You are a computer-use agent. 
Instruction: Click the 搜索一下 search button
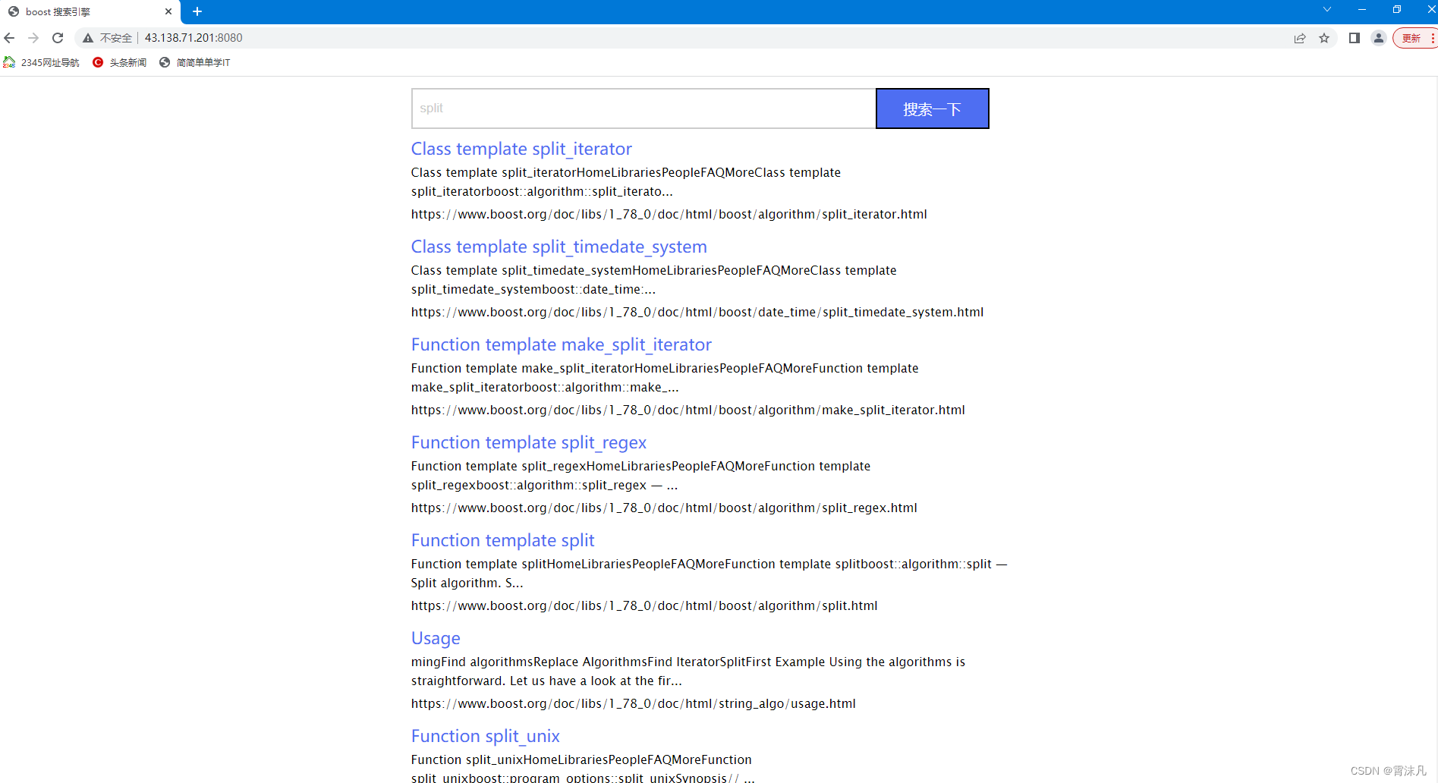coord(933,108)
